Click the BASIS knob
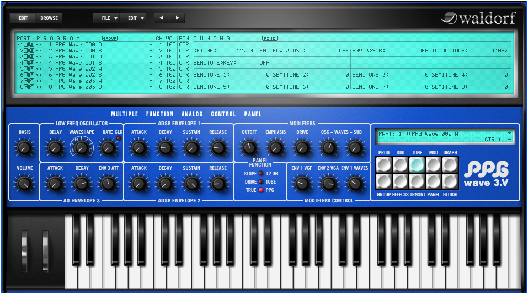528x294 pixels. pyautogui.click(x=24, y=148)
